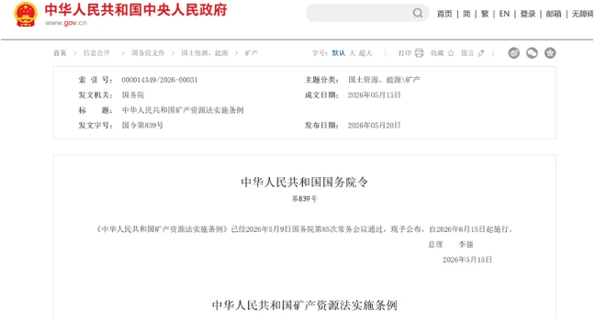Click the 收藏 favorite label
This screenshot has width=596, height=333.
point(437,53)
